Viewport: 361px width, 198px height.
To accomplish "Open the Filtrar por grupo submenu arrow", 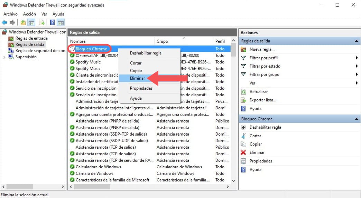I will (x=357, y=75).
